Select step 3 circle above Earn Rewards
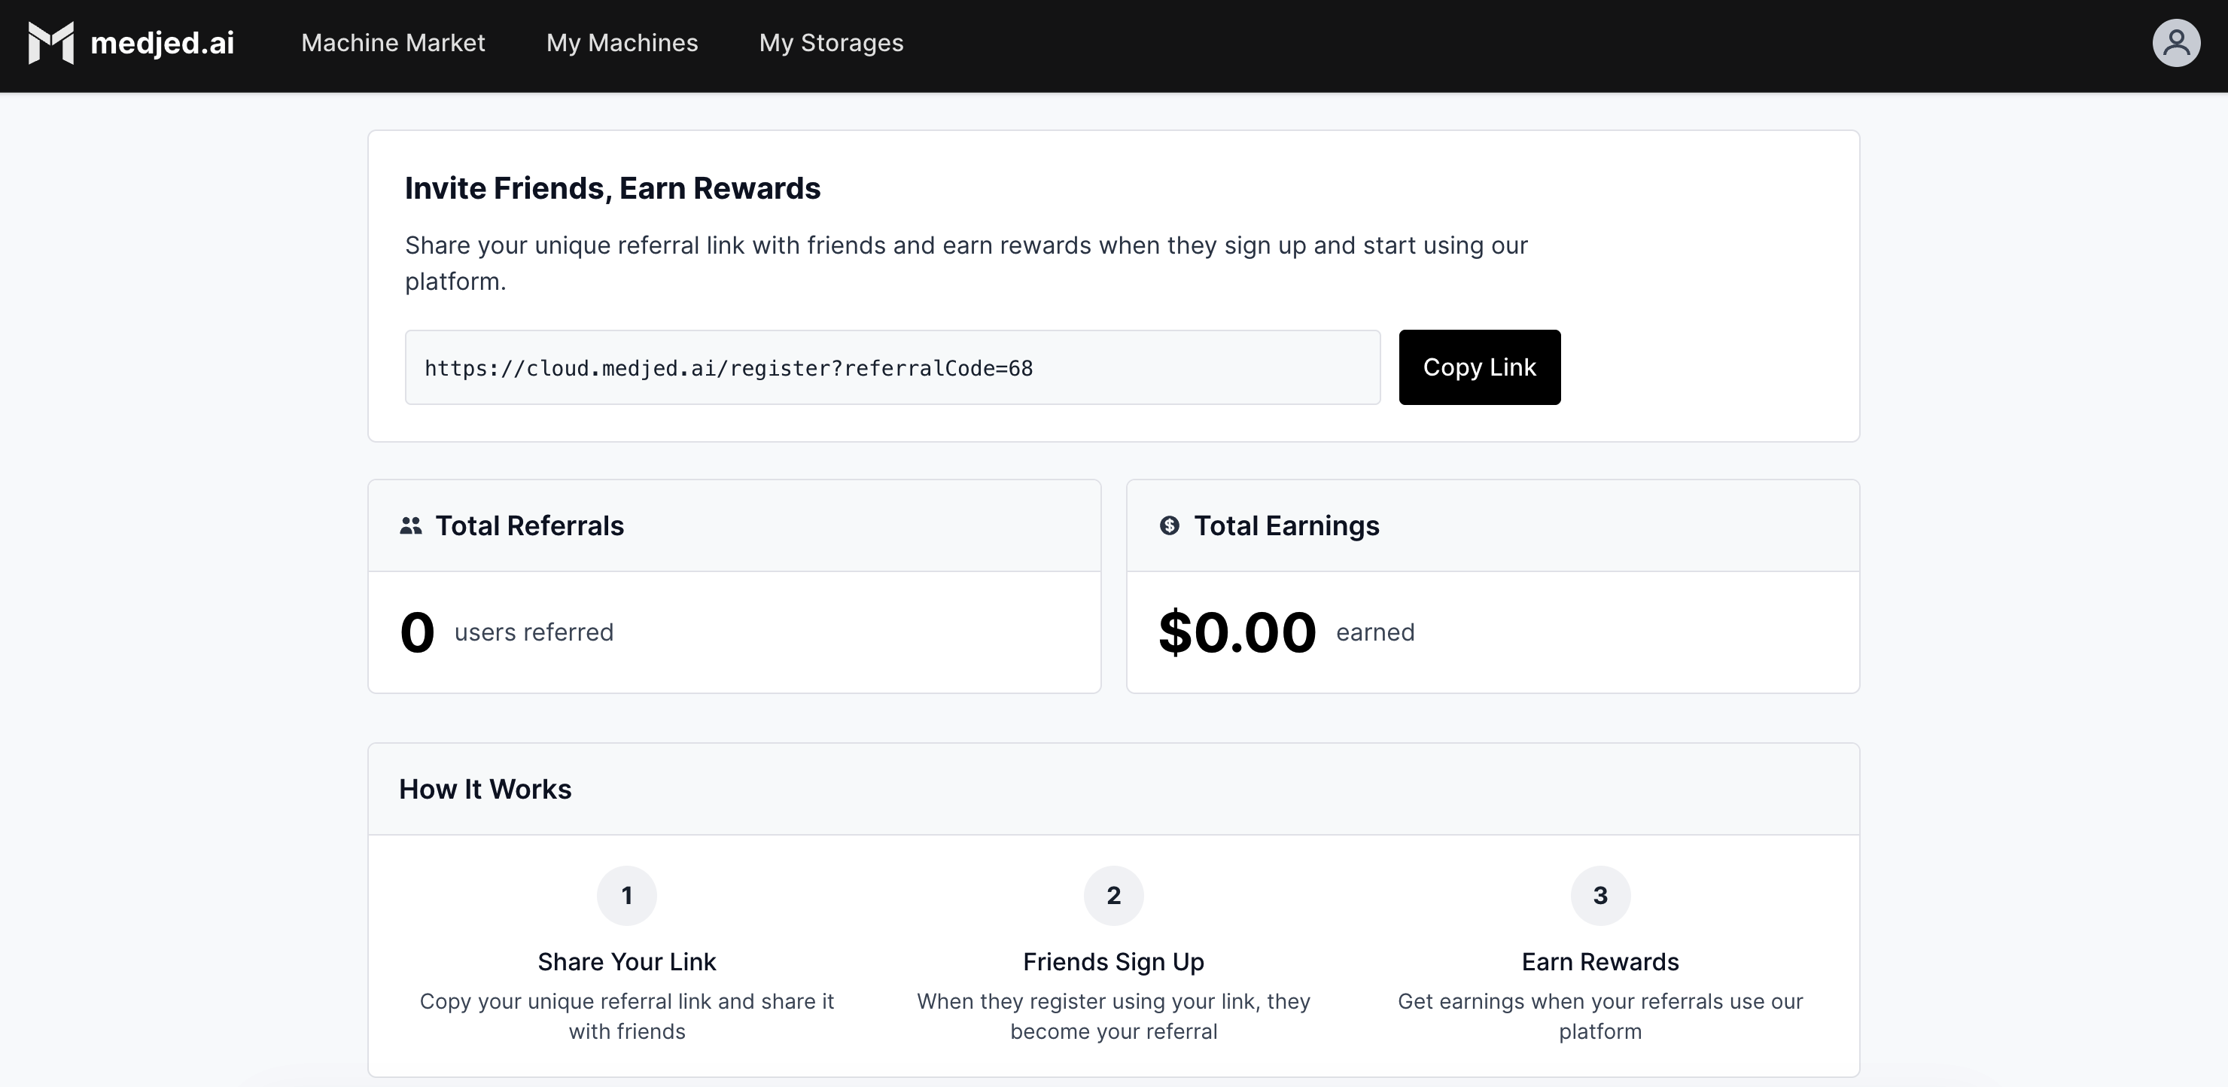Viewport: 2228px width, 1087px height. (x=1601, y=895)
